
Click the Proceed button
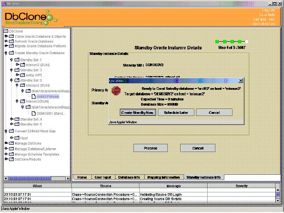pyautogui.click(x=150, y=148)
